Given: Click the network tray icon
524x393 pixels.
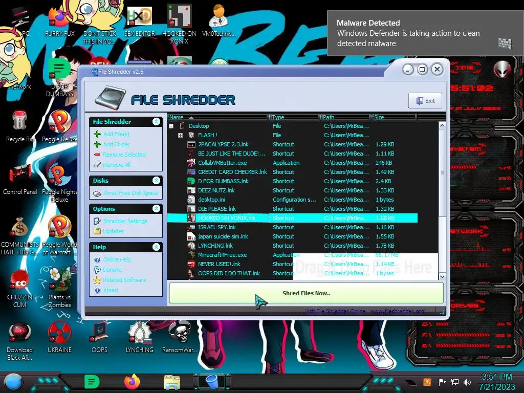Looking at the screenshot, I should coord(455,382).
